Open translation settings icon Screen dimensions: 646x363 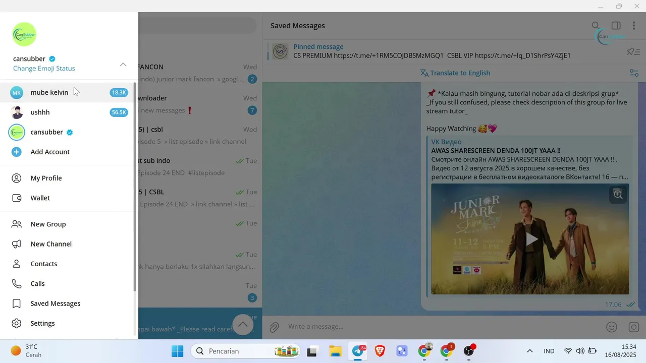634,73
